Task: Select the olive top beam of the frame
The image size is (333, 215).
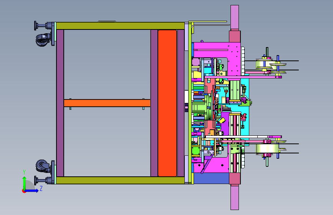Action: tap(120, 26)
